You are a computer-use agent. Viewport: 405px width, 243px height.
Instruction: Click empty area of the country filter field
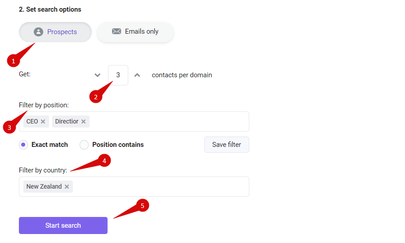(161, 186)
